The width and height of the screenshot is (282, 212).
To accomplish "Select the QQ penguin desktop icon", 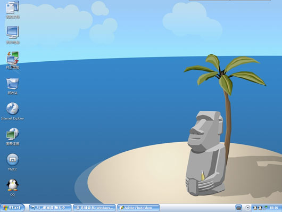I will point(12,185).
